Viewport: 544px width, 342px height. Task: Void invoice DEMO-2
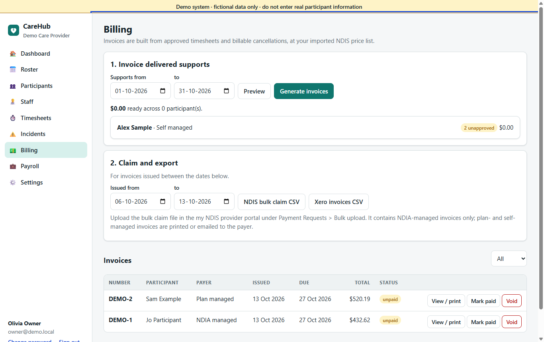coord(512,301)
